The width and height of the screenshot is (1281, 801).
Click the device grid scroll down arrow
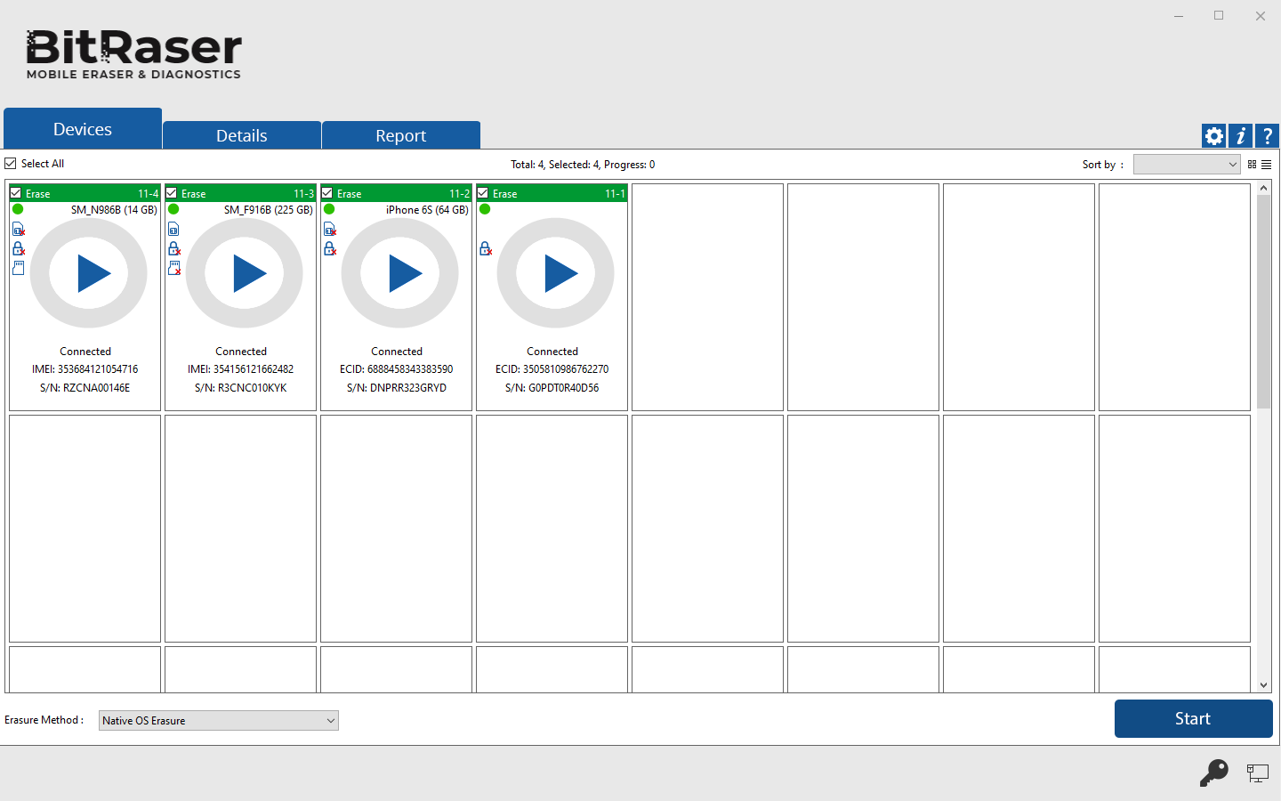[1264, 685]
